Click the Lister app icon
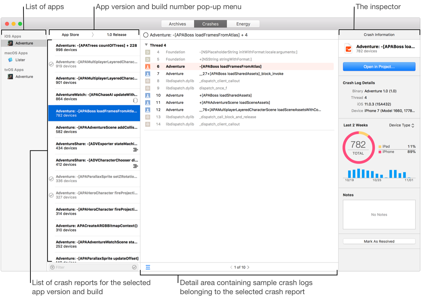421x298 pixels. (x=10, y=60)
